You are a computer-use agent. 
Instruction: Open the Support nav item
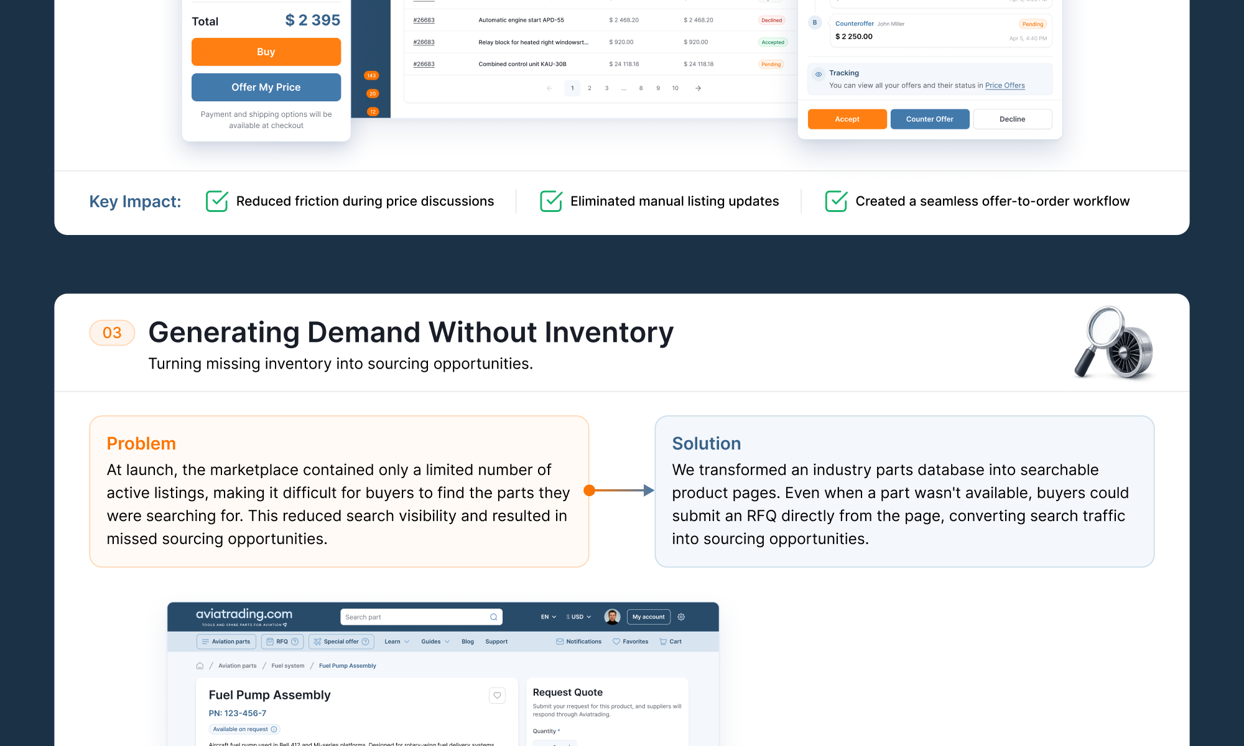(x=496, y=642)
